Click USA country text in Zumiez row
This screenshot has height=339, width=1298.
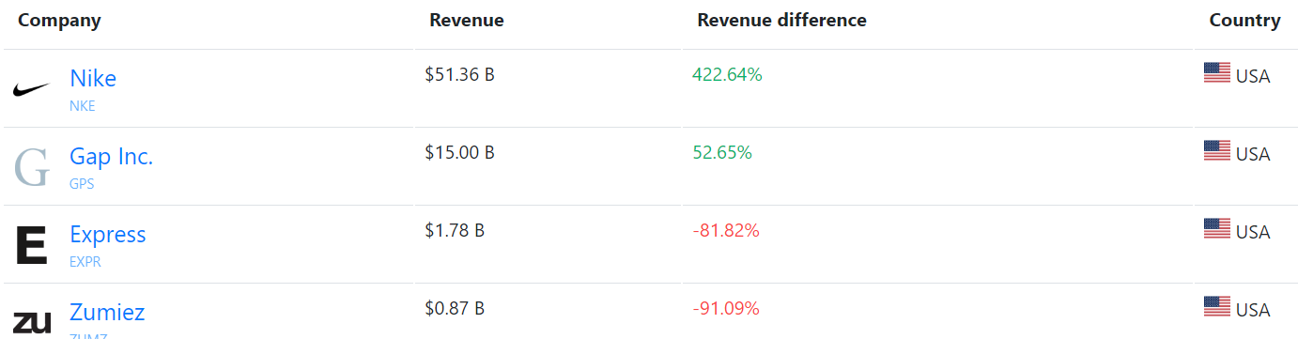click(x=1253, y=311)
